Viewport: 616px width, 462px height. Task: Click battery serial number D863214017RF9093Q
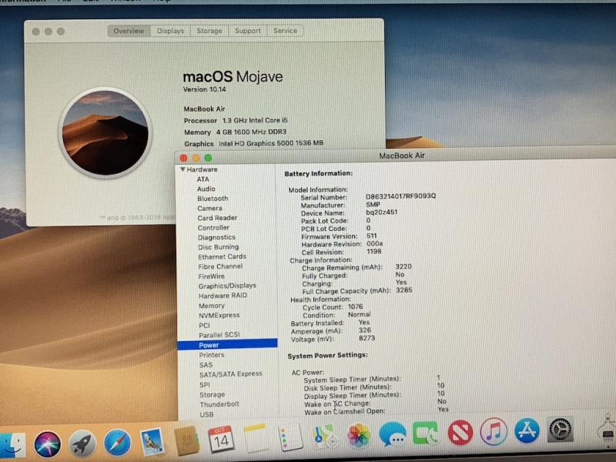pyautogui.click(x=400, y=196)
